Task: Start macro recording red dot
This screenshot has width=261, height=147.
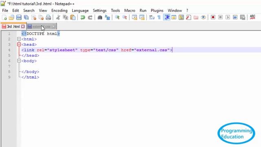Action: pyautogui.click(x=213, y=17)
